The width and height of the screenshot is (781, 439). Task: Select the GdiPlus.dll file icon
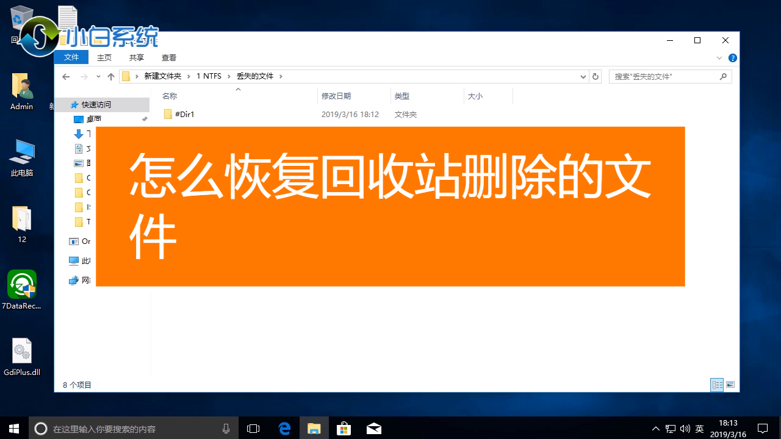point(22,352)
